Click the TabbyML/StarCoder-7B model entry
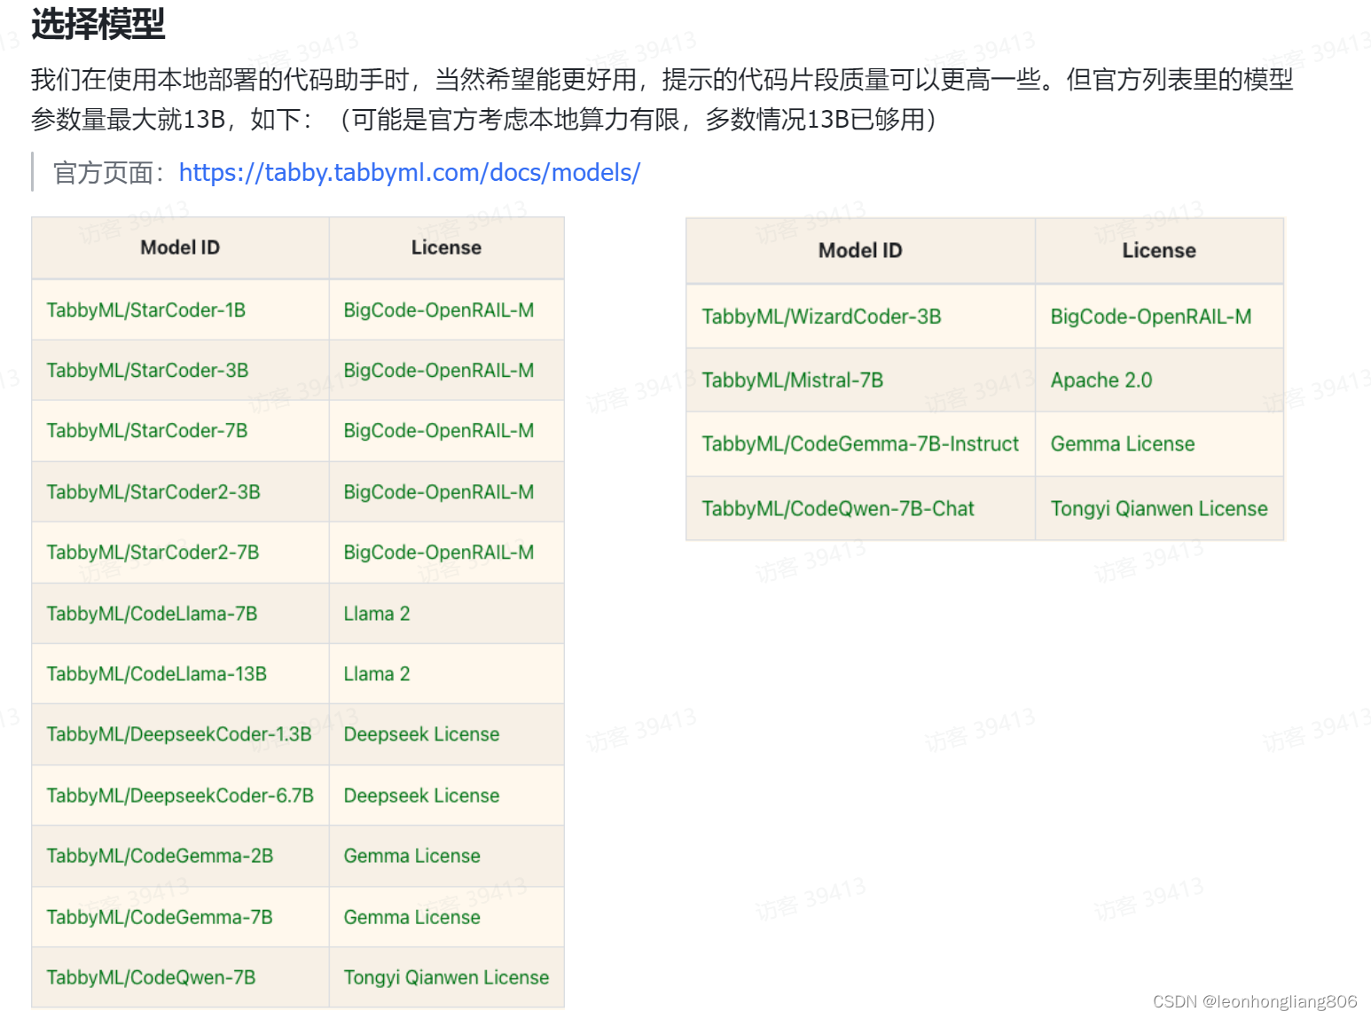Screen dimensions: 1371x1019 (x=147, y=431)
